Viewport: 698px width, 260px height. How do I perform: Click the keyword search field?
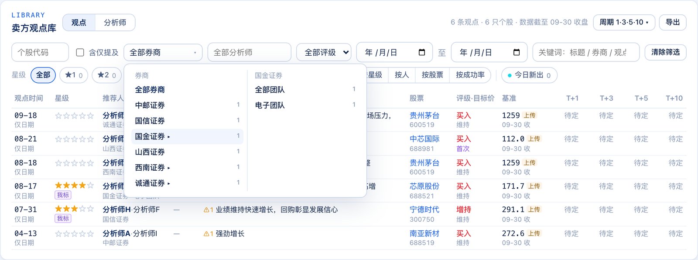click(586, 52)
